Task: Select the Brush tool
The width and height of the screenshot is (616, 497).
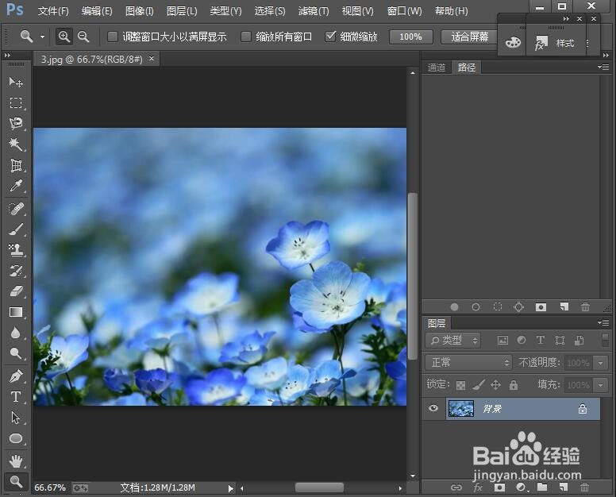Action: tap(16, 229)
